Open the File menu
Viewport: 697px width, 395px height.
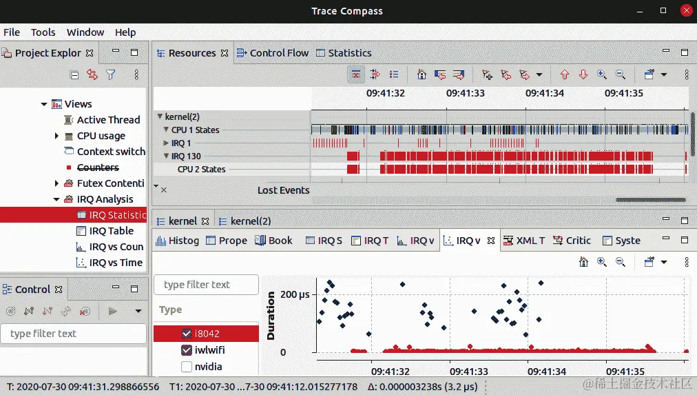(x=12, y=32)
